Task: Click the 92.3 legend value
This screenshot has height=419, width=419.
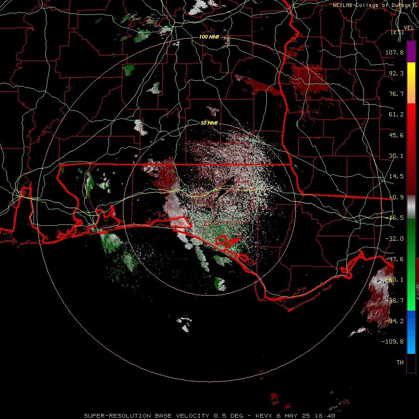Action: (396, 73)
